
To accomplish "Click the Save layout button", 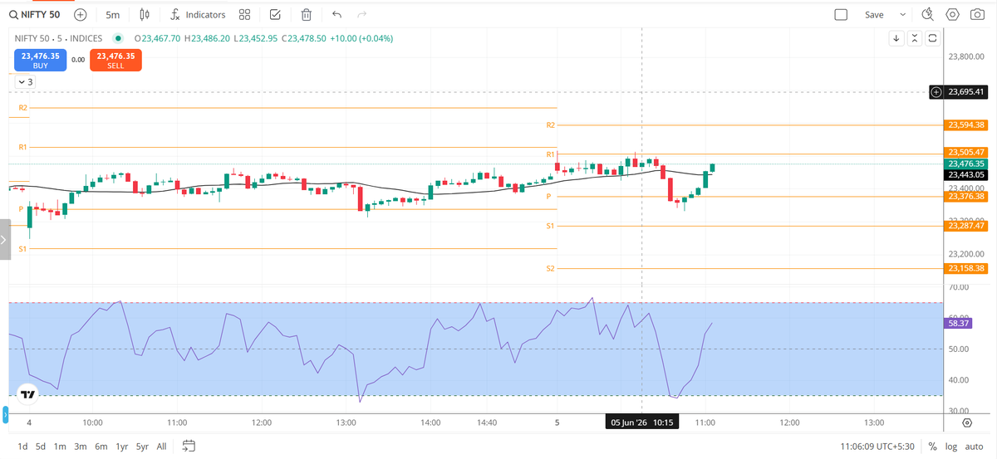I will pos(874,14).
